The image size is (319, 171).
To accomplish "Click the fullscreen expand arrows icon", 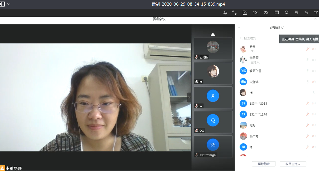I will point(234,13).
